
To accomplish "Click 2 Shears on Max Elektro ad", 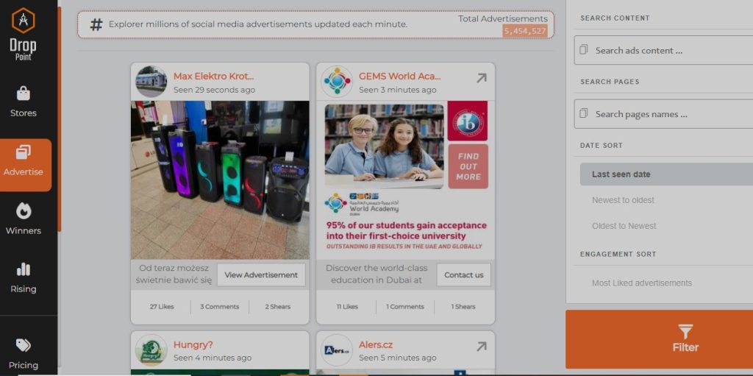I will [277, 306].
